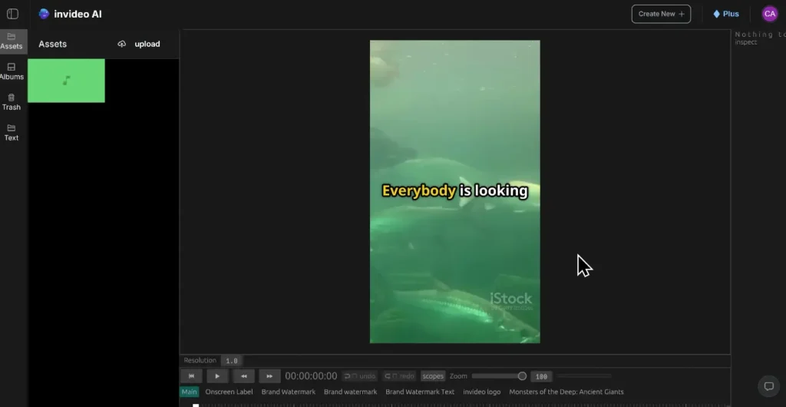Select the Onscreen Label tab

[229, 392]
